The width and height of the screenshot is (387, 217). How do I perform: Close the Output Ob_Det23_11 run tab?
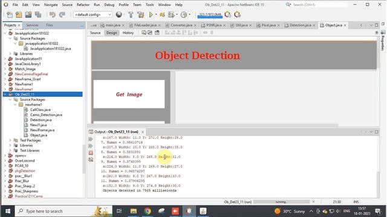click(143, 132)
